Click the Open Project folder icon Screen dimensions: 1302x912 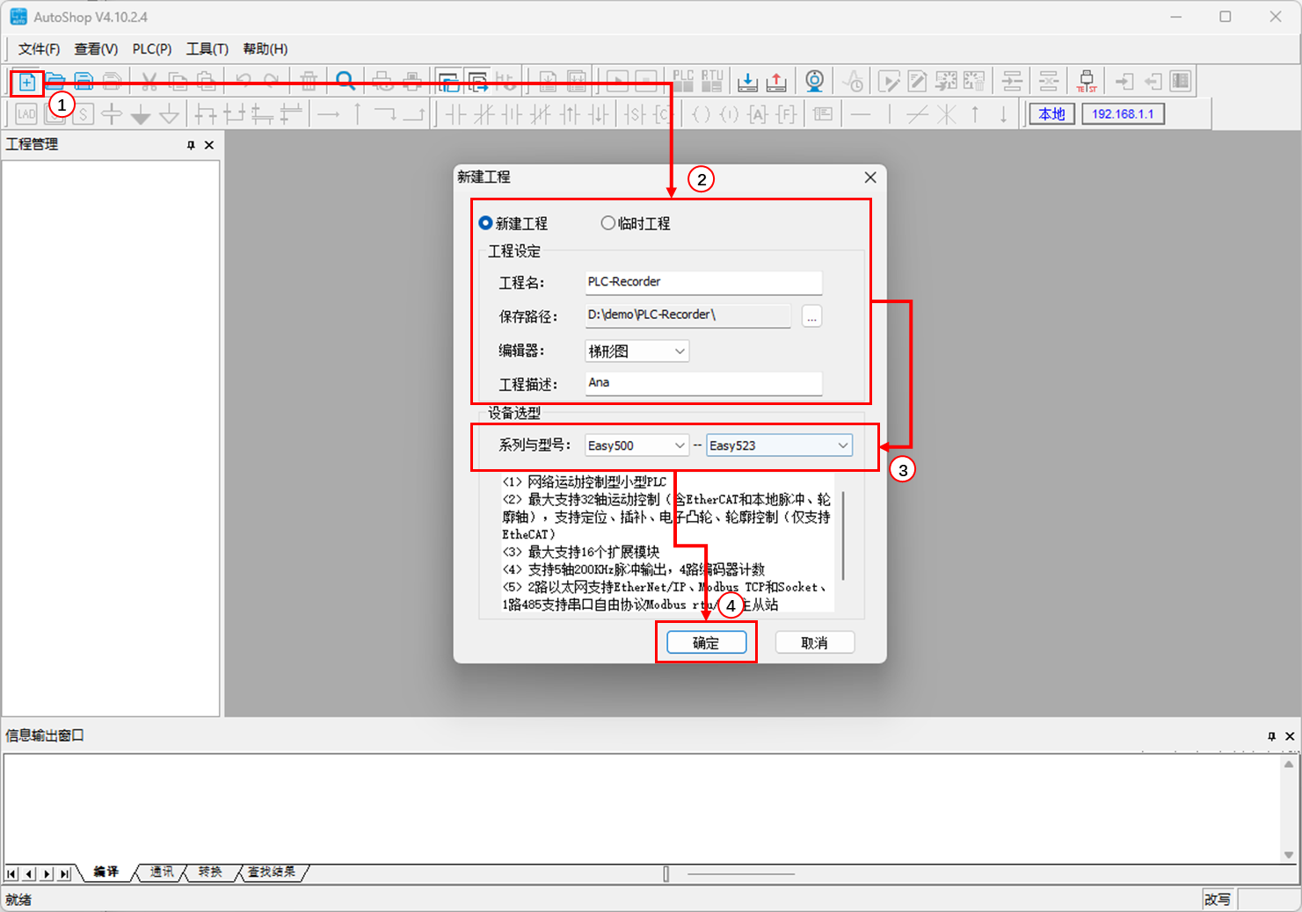coord(55,83)
